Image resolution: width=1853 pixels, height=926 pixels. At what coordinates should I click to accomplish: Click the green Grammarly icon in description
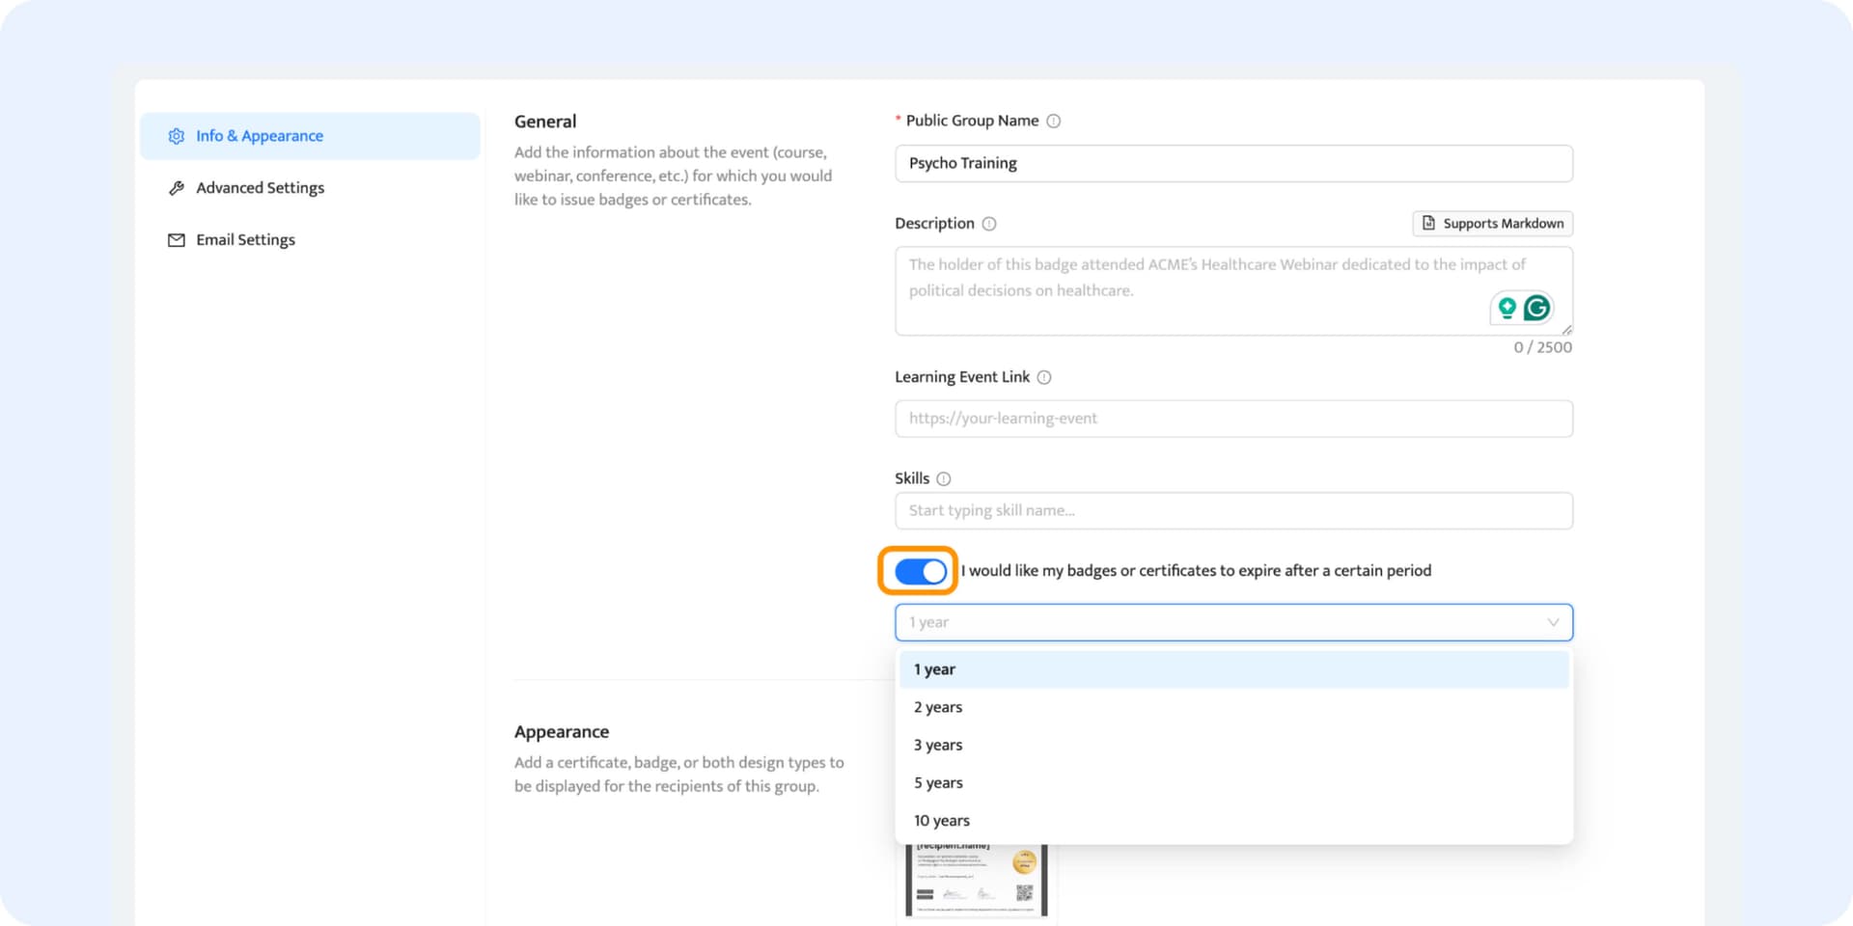(x=1536, y=308)
